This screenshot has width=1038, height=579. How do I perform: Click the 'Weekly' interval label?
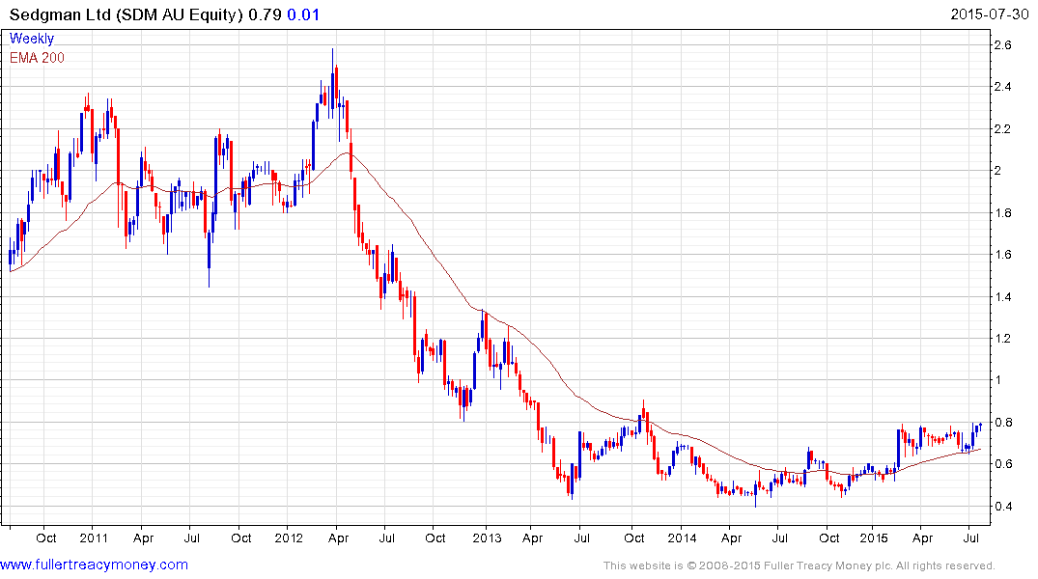coord(32,39)
